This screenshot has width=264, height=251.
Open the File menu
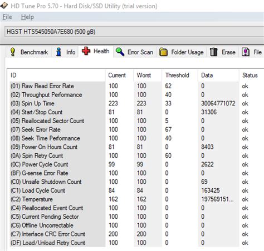click(7, 17)
